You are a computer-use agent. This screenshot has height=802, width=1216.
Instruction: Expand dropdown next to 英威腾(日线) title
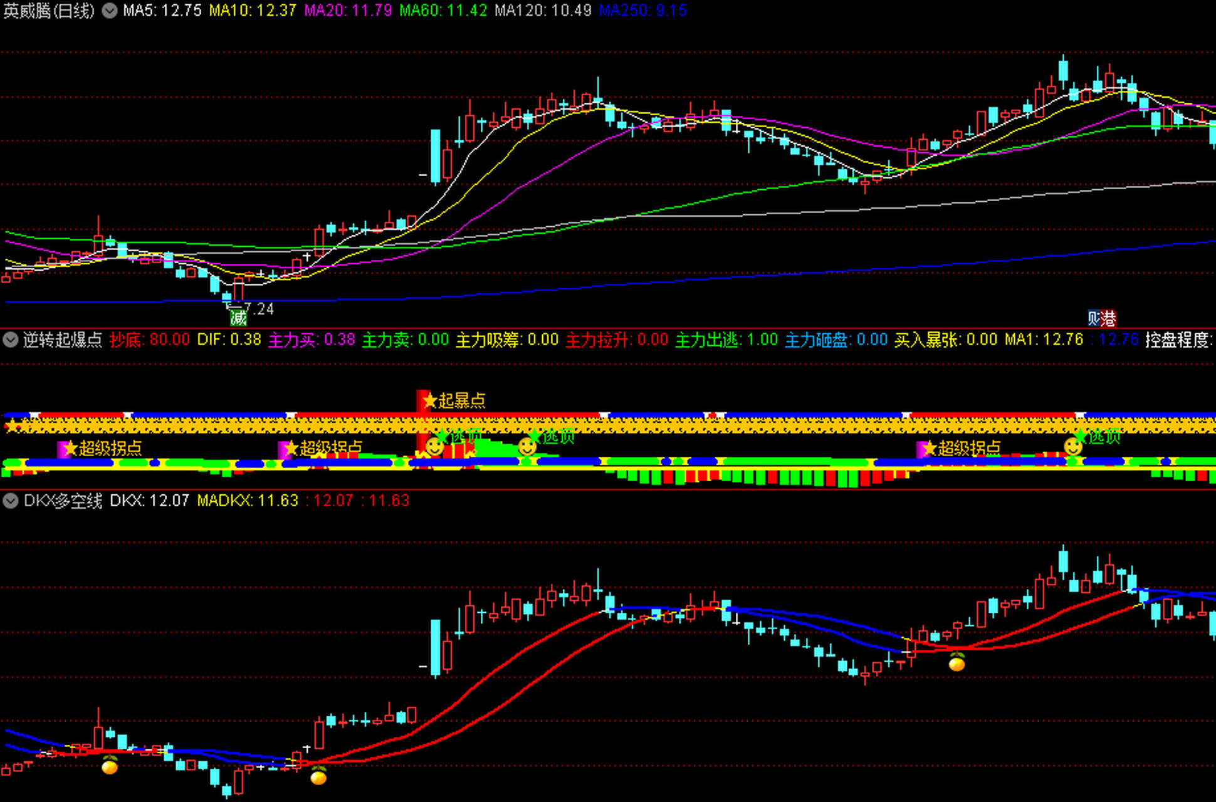(110, 11)
